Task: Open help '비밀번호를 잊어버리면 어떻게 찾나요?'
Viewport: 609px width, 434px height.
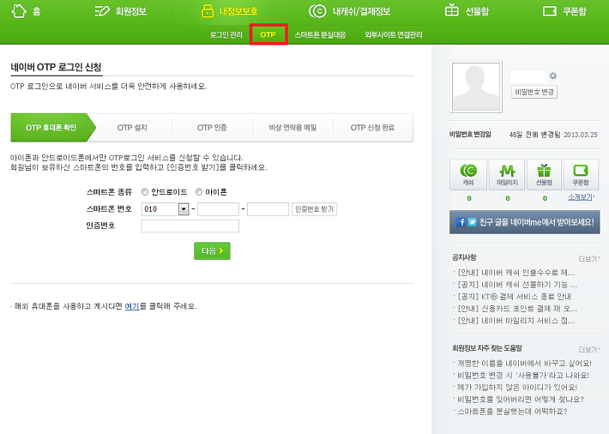Action: pos(521,400)
